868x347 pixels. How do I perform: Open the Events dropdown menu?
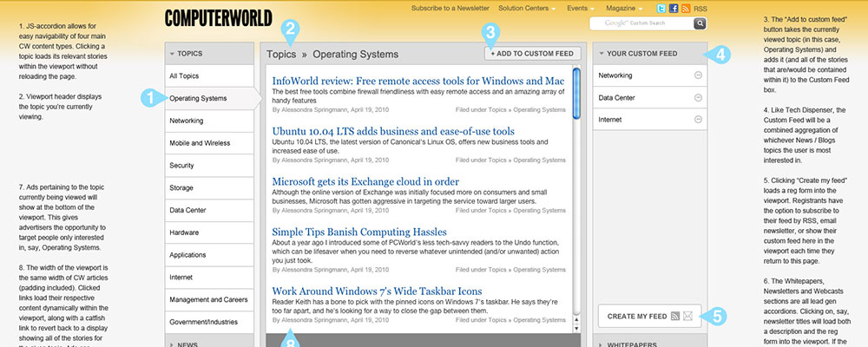coord(581,9)
